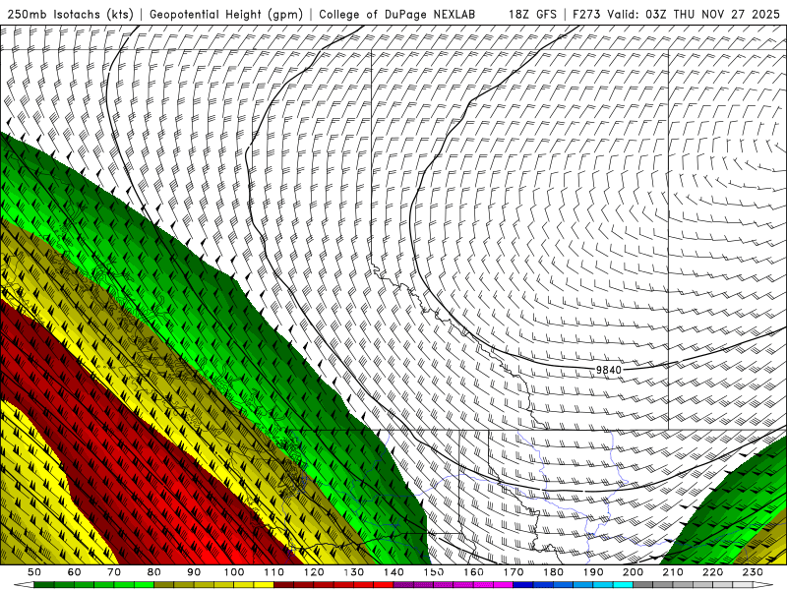Click the 160 value on the color scale
The width and height of the screenshot is (787, 590).
(473, 572)
